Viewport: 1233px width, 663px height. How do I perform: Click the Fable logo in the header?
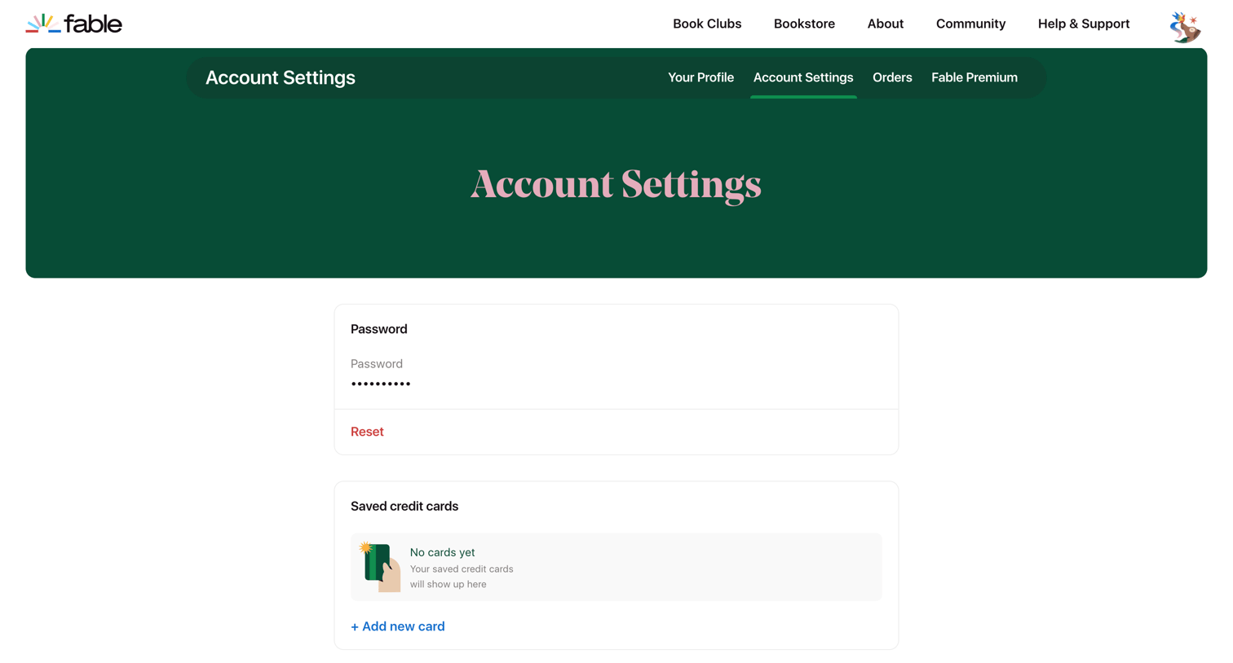pos(73,24)
